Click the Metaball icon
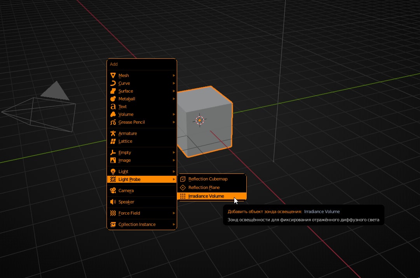 point(113,99)
